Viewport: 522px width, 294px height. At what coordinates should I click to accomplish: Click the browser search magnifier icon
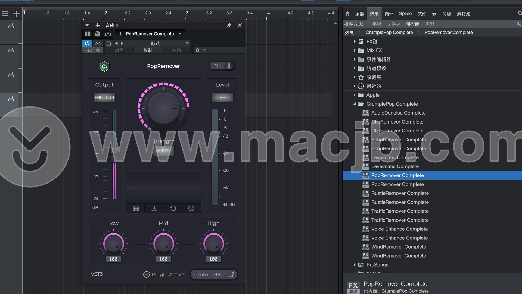(x=520, y=13)
